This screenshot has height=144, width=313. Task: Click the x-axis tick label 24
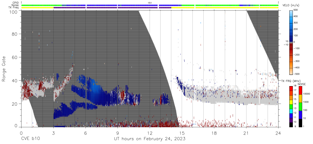[x=278, y=133]
